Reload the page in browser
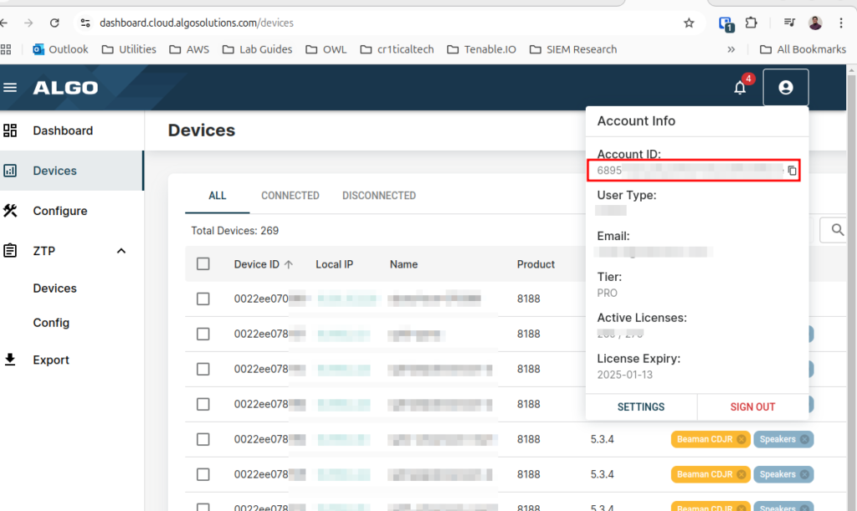This screenshot has height=511, width=857. coord(55,23)
